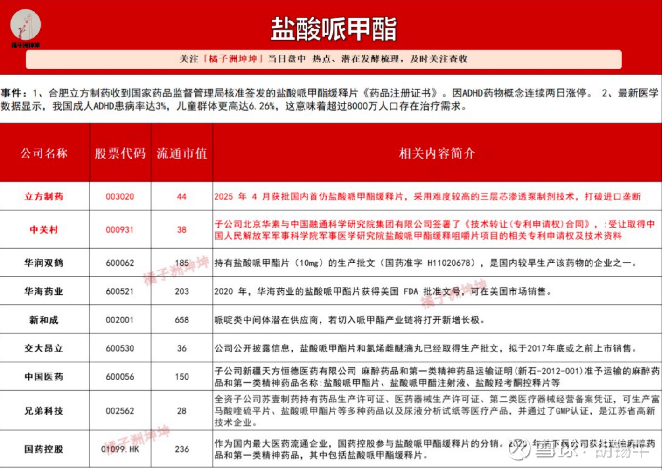This screenshot has width=669, height=470.
Task: Select the 兄弟科技 description about 苏壹制药
Action: [x=437, y=411]
